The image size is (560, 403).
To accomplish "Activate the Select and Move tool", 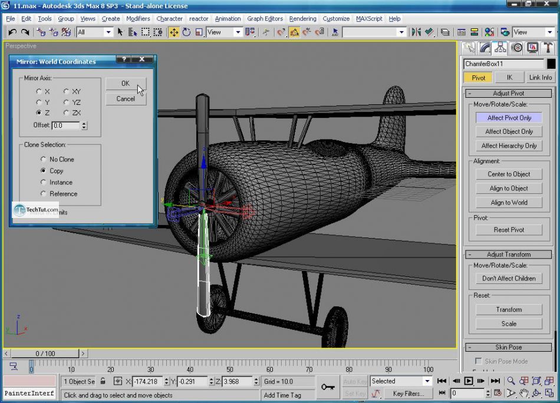I will (173, 32).
